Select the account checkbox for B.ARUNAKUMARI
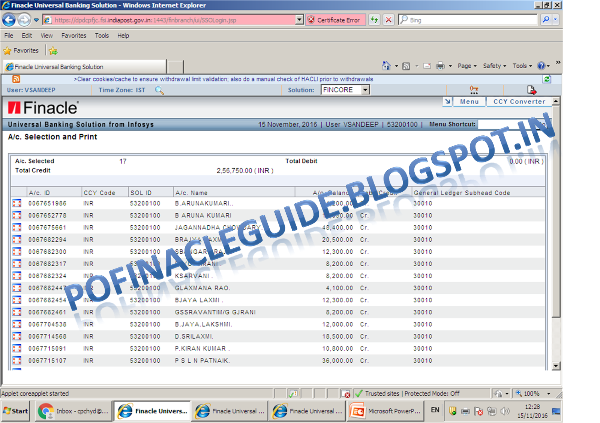Image resolution: width=600 pixels, height=423 pixels. [16, 203]
